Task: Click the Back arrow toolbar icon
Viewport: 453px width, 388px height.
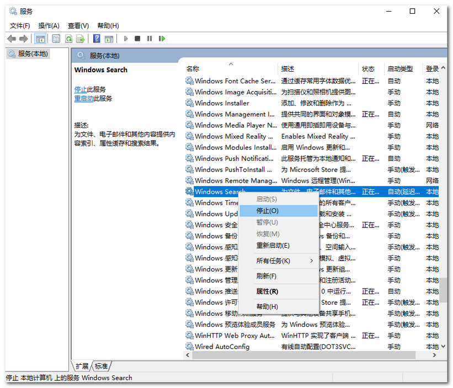Action: 12,39
